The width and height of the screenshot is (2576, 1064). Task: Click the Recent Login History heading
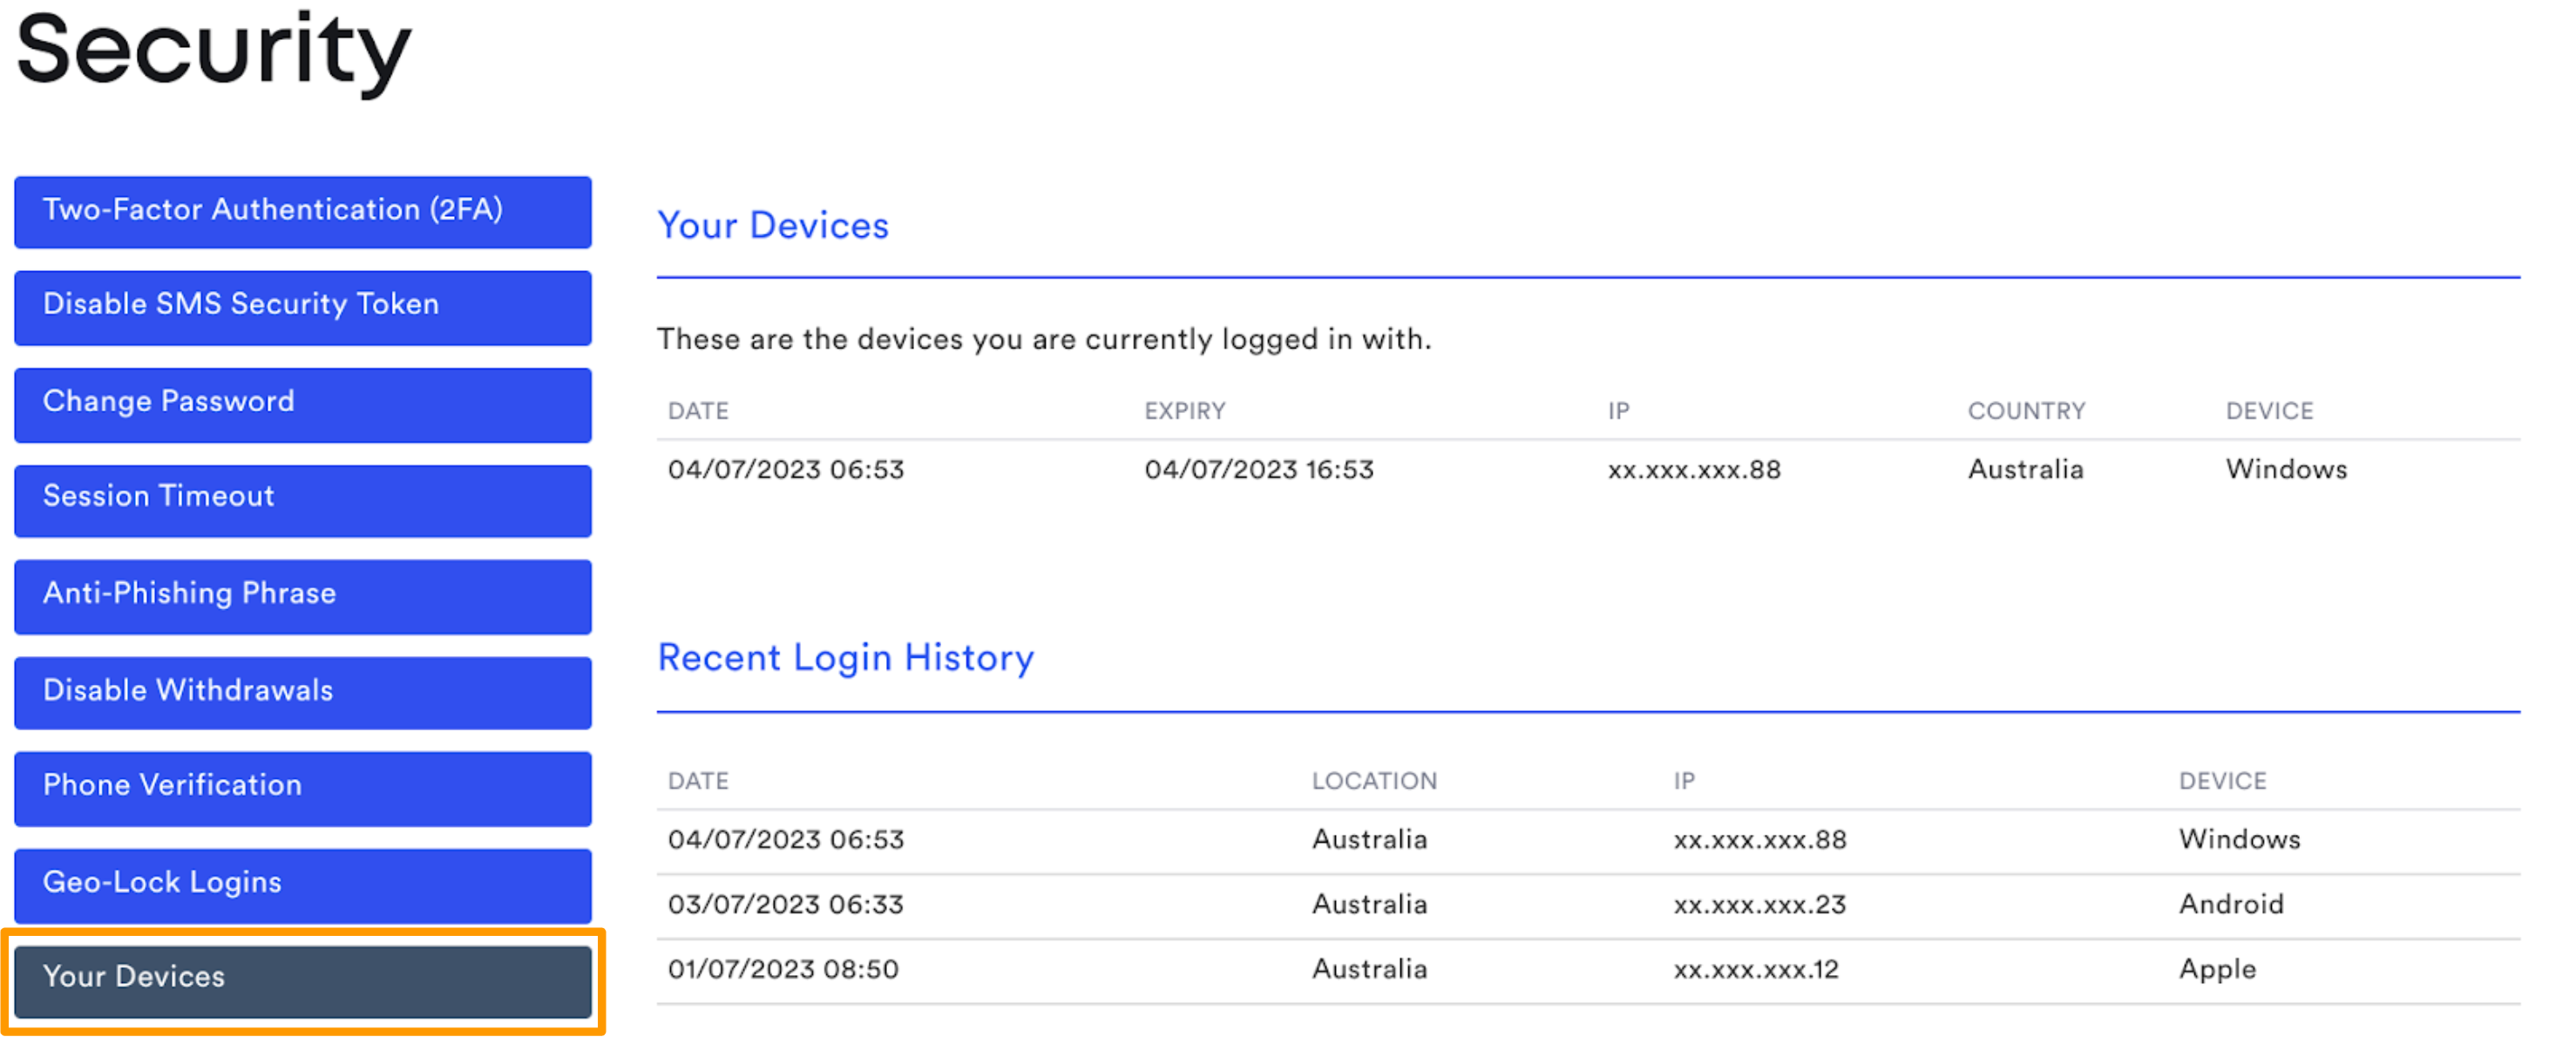pyautogui.click(x=845, y=659)
